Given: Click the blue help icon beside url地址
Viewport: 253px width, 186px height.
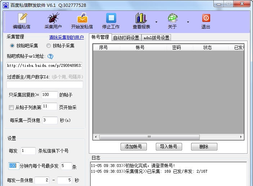Looking at the screenshot, I should [50, 56].
